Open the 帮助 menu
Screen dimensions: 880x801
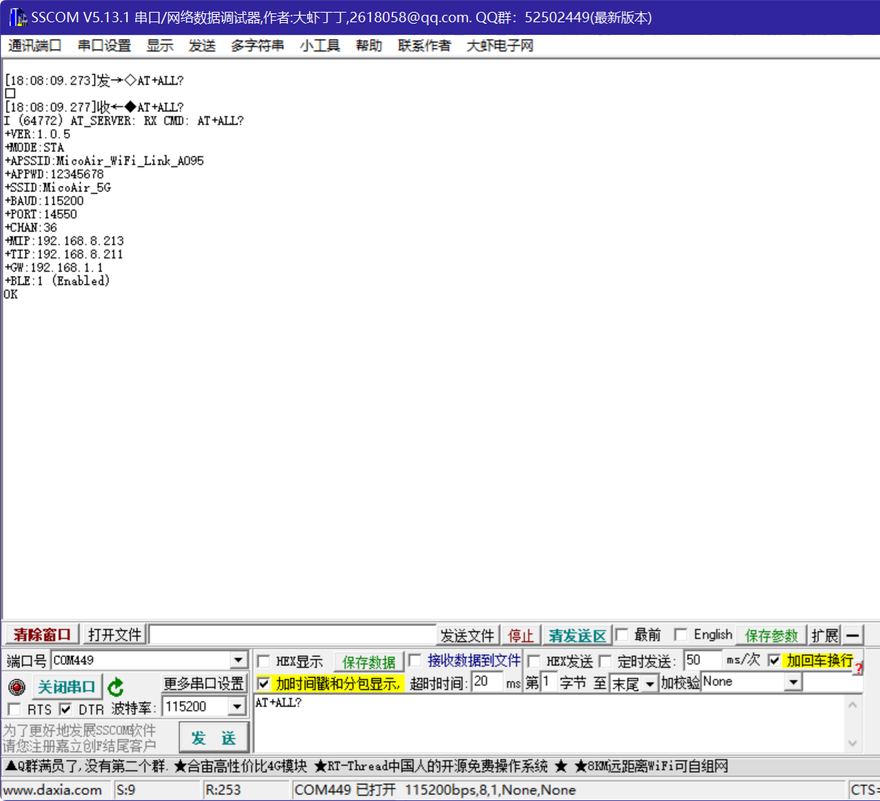pyautogui.click(x=369, y=45)
